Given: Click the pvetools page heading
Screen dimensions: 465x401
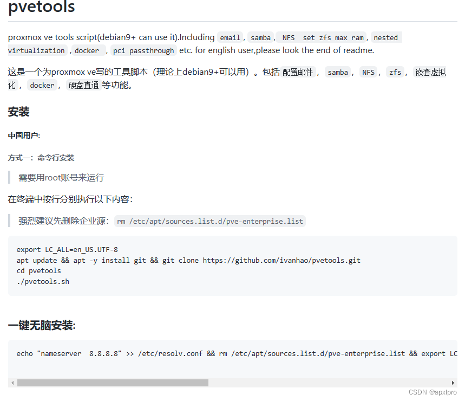Looking at the screenshot, I should pyautogui.click(x=42, y=7).
